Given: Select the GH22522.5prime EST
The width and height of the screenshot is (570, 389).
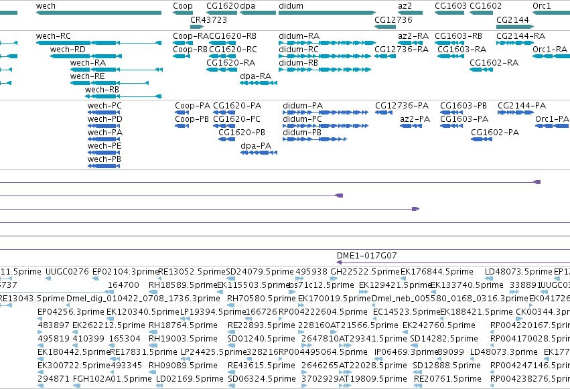Looking at the screenshot, I should click(334, 279).
